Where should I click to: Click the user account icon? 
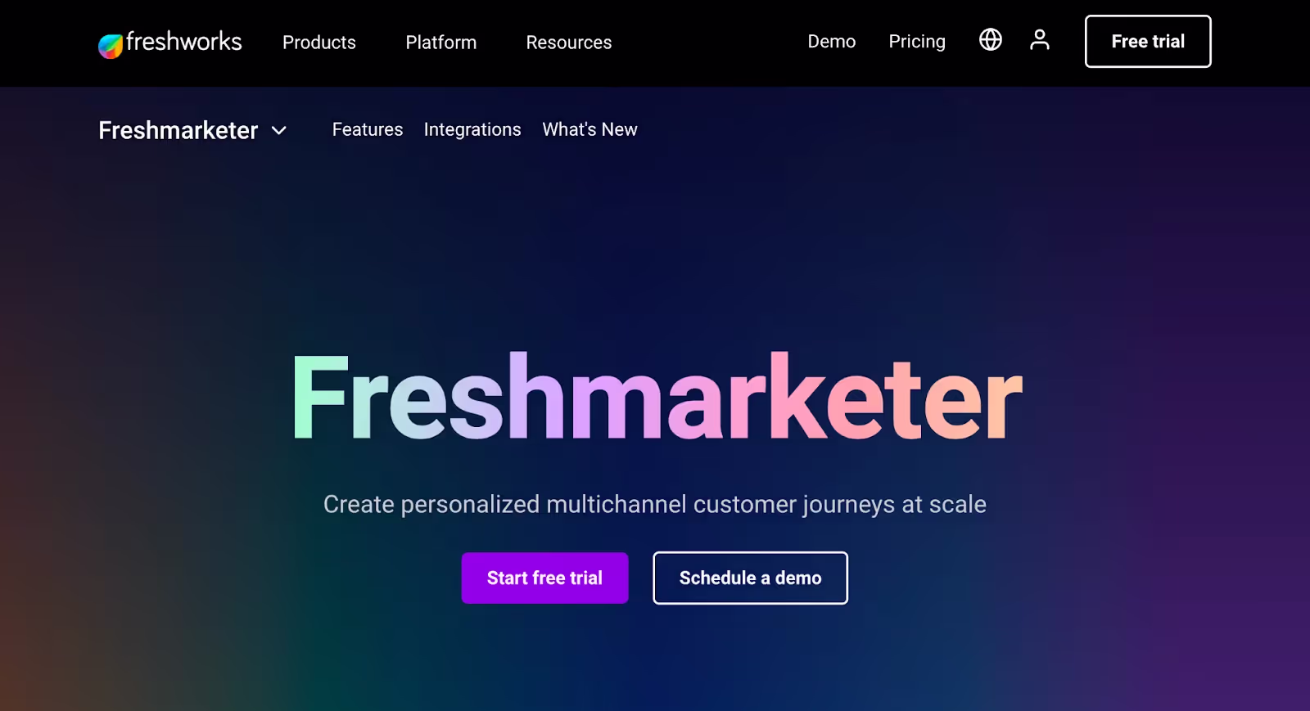coord(1038,39)
